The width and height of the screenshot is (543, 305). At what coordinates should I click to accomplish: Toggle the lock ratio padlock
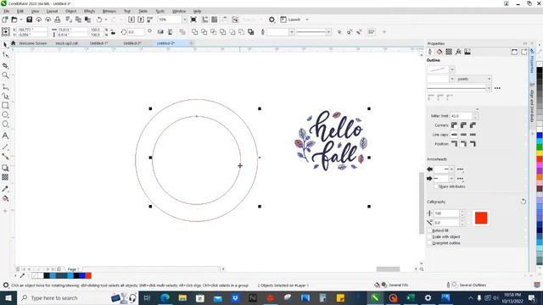click(x=113, y=32)
